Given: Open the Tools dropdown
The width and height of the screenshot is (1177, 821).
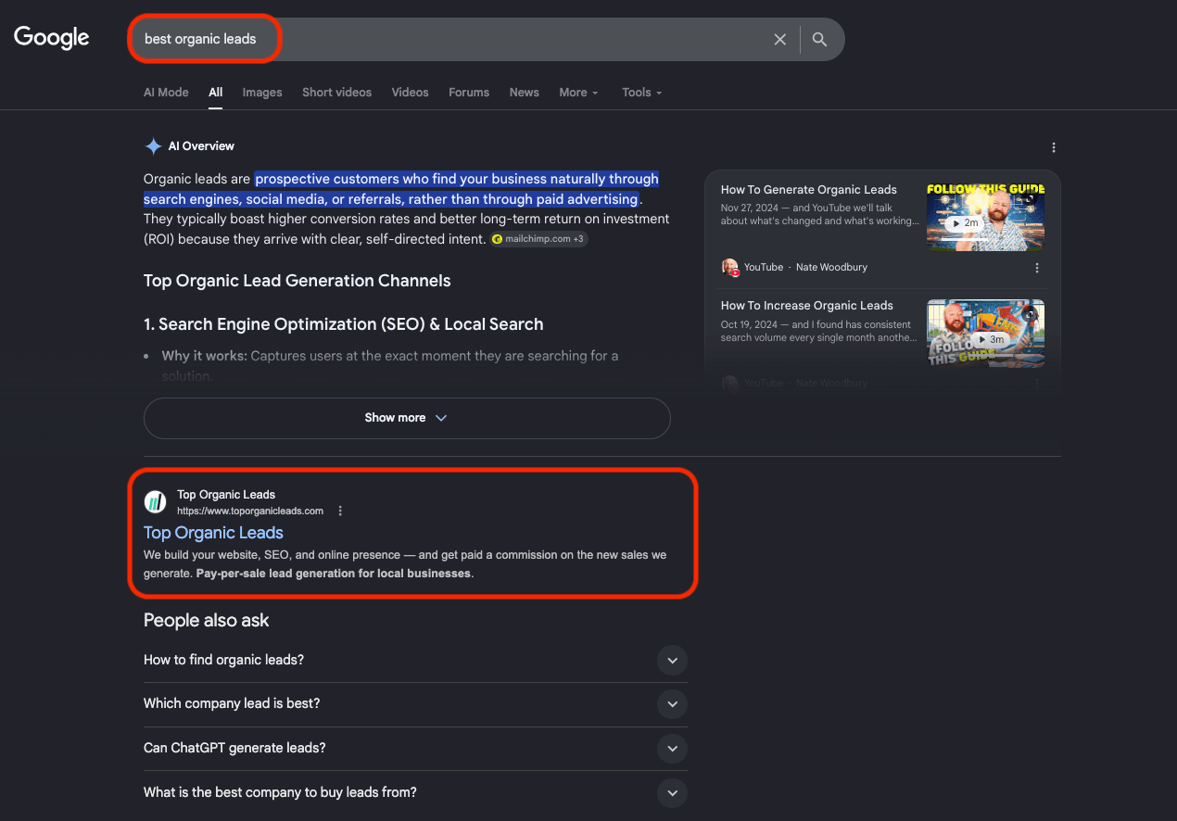Looking at the screenshot, I should tap(642, 93).
